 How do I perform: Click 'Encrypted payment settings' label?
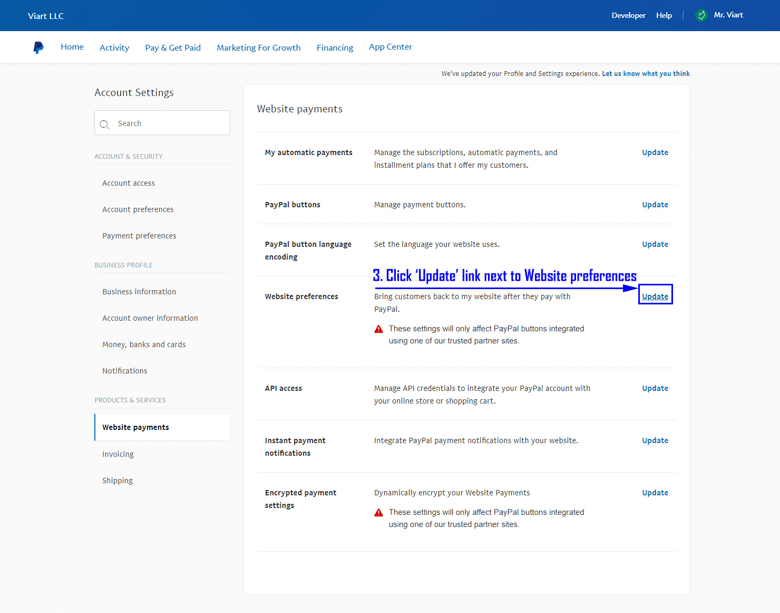tap(300, 499)
